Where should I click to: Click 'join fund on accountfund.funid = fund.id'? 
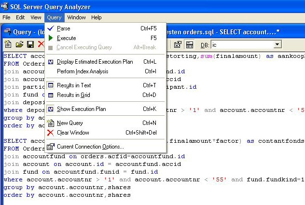[x=81, y=172]
